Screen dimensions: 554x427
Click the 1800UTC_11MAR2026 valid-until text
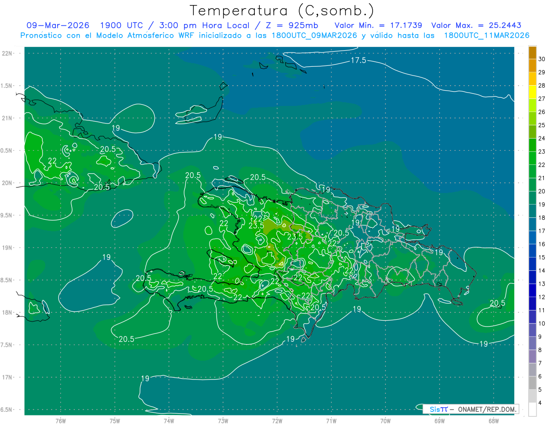487,35
